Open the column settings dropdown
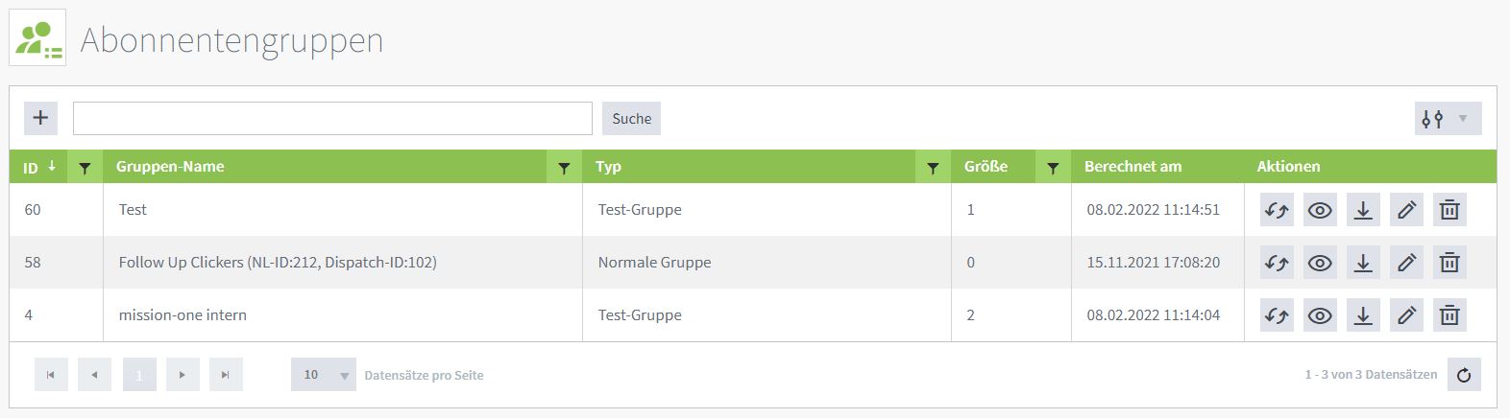Screen dimensions: 1510x418 (x=1447, y=119)
